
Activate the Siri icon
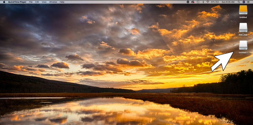point(244,2)
